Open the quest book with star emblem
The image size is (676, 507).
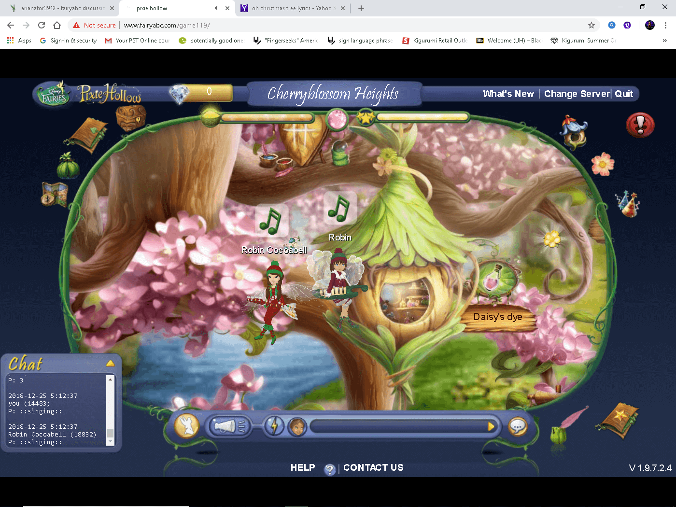620,419
